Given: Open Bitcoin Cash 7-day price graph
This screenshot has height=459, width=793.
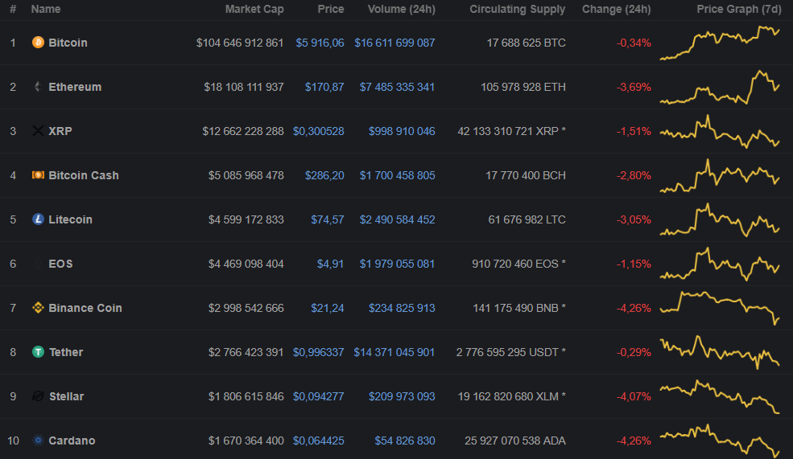Looking at the screenshot, I should pyautogui.click(x=720, y=176).
